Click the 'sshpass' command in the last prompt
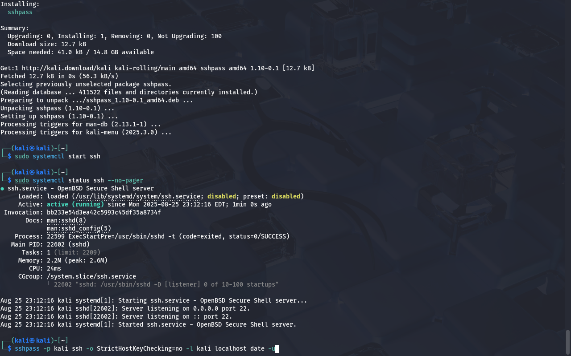Image resolution: width=571 pixels, height=356 pixels. tap(27, 348)
